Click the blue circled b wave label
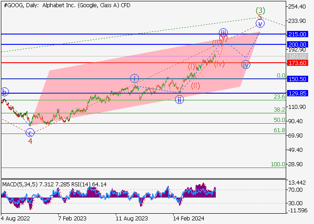The width and height of the screenshot is (314, 224). pyautogui.click(x=4, y=92)
